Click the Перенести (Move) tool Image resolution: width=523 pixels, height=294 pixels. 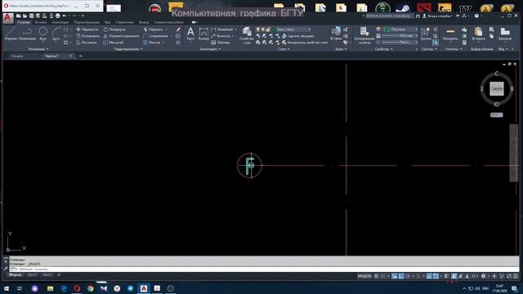coord(87,29)
